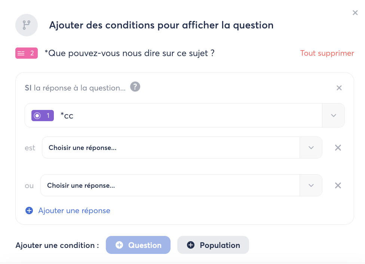Open the 'est' answer dropdown arrow

point(311,148)
